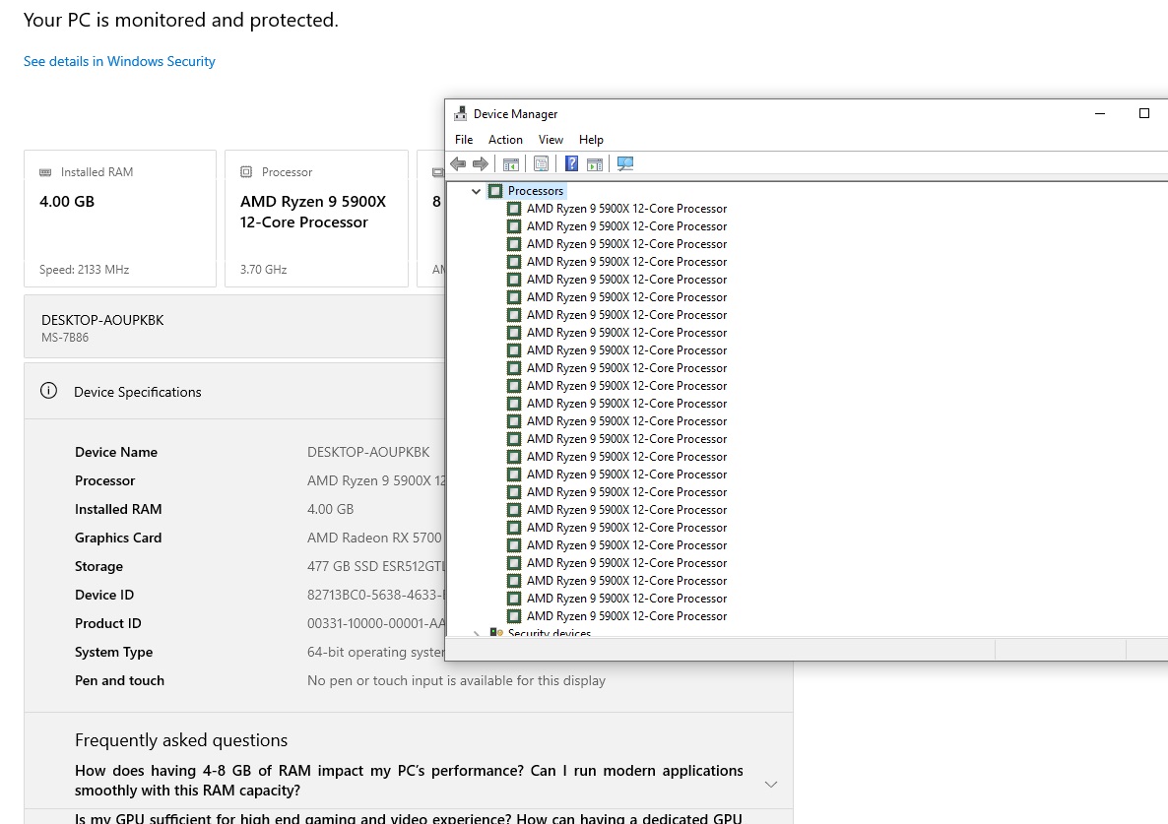Select the last AMD Ryzen 9 processor entry
This screenshot has height=824, width=1168.
click(626, 616)
